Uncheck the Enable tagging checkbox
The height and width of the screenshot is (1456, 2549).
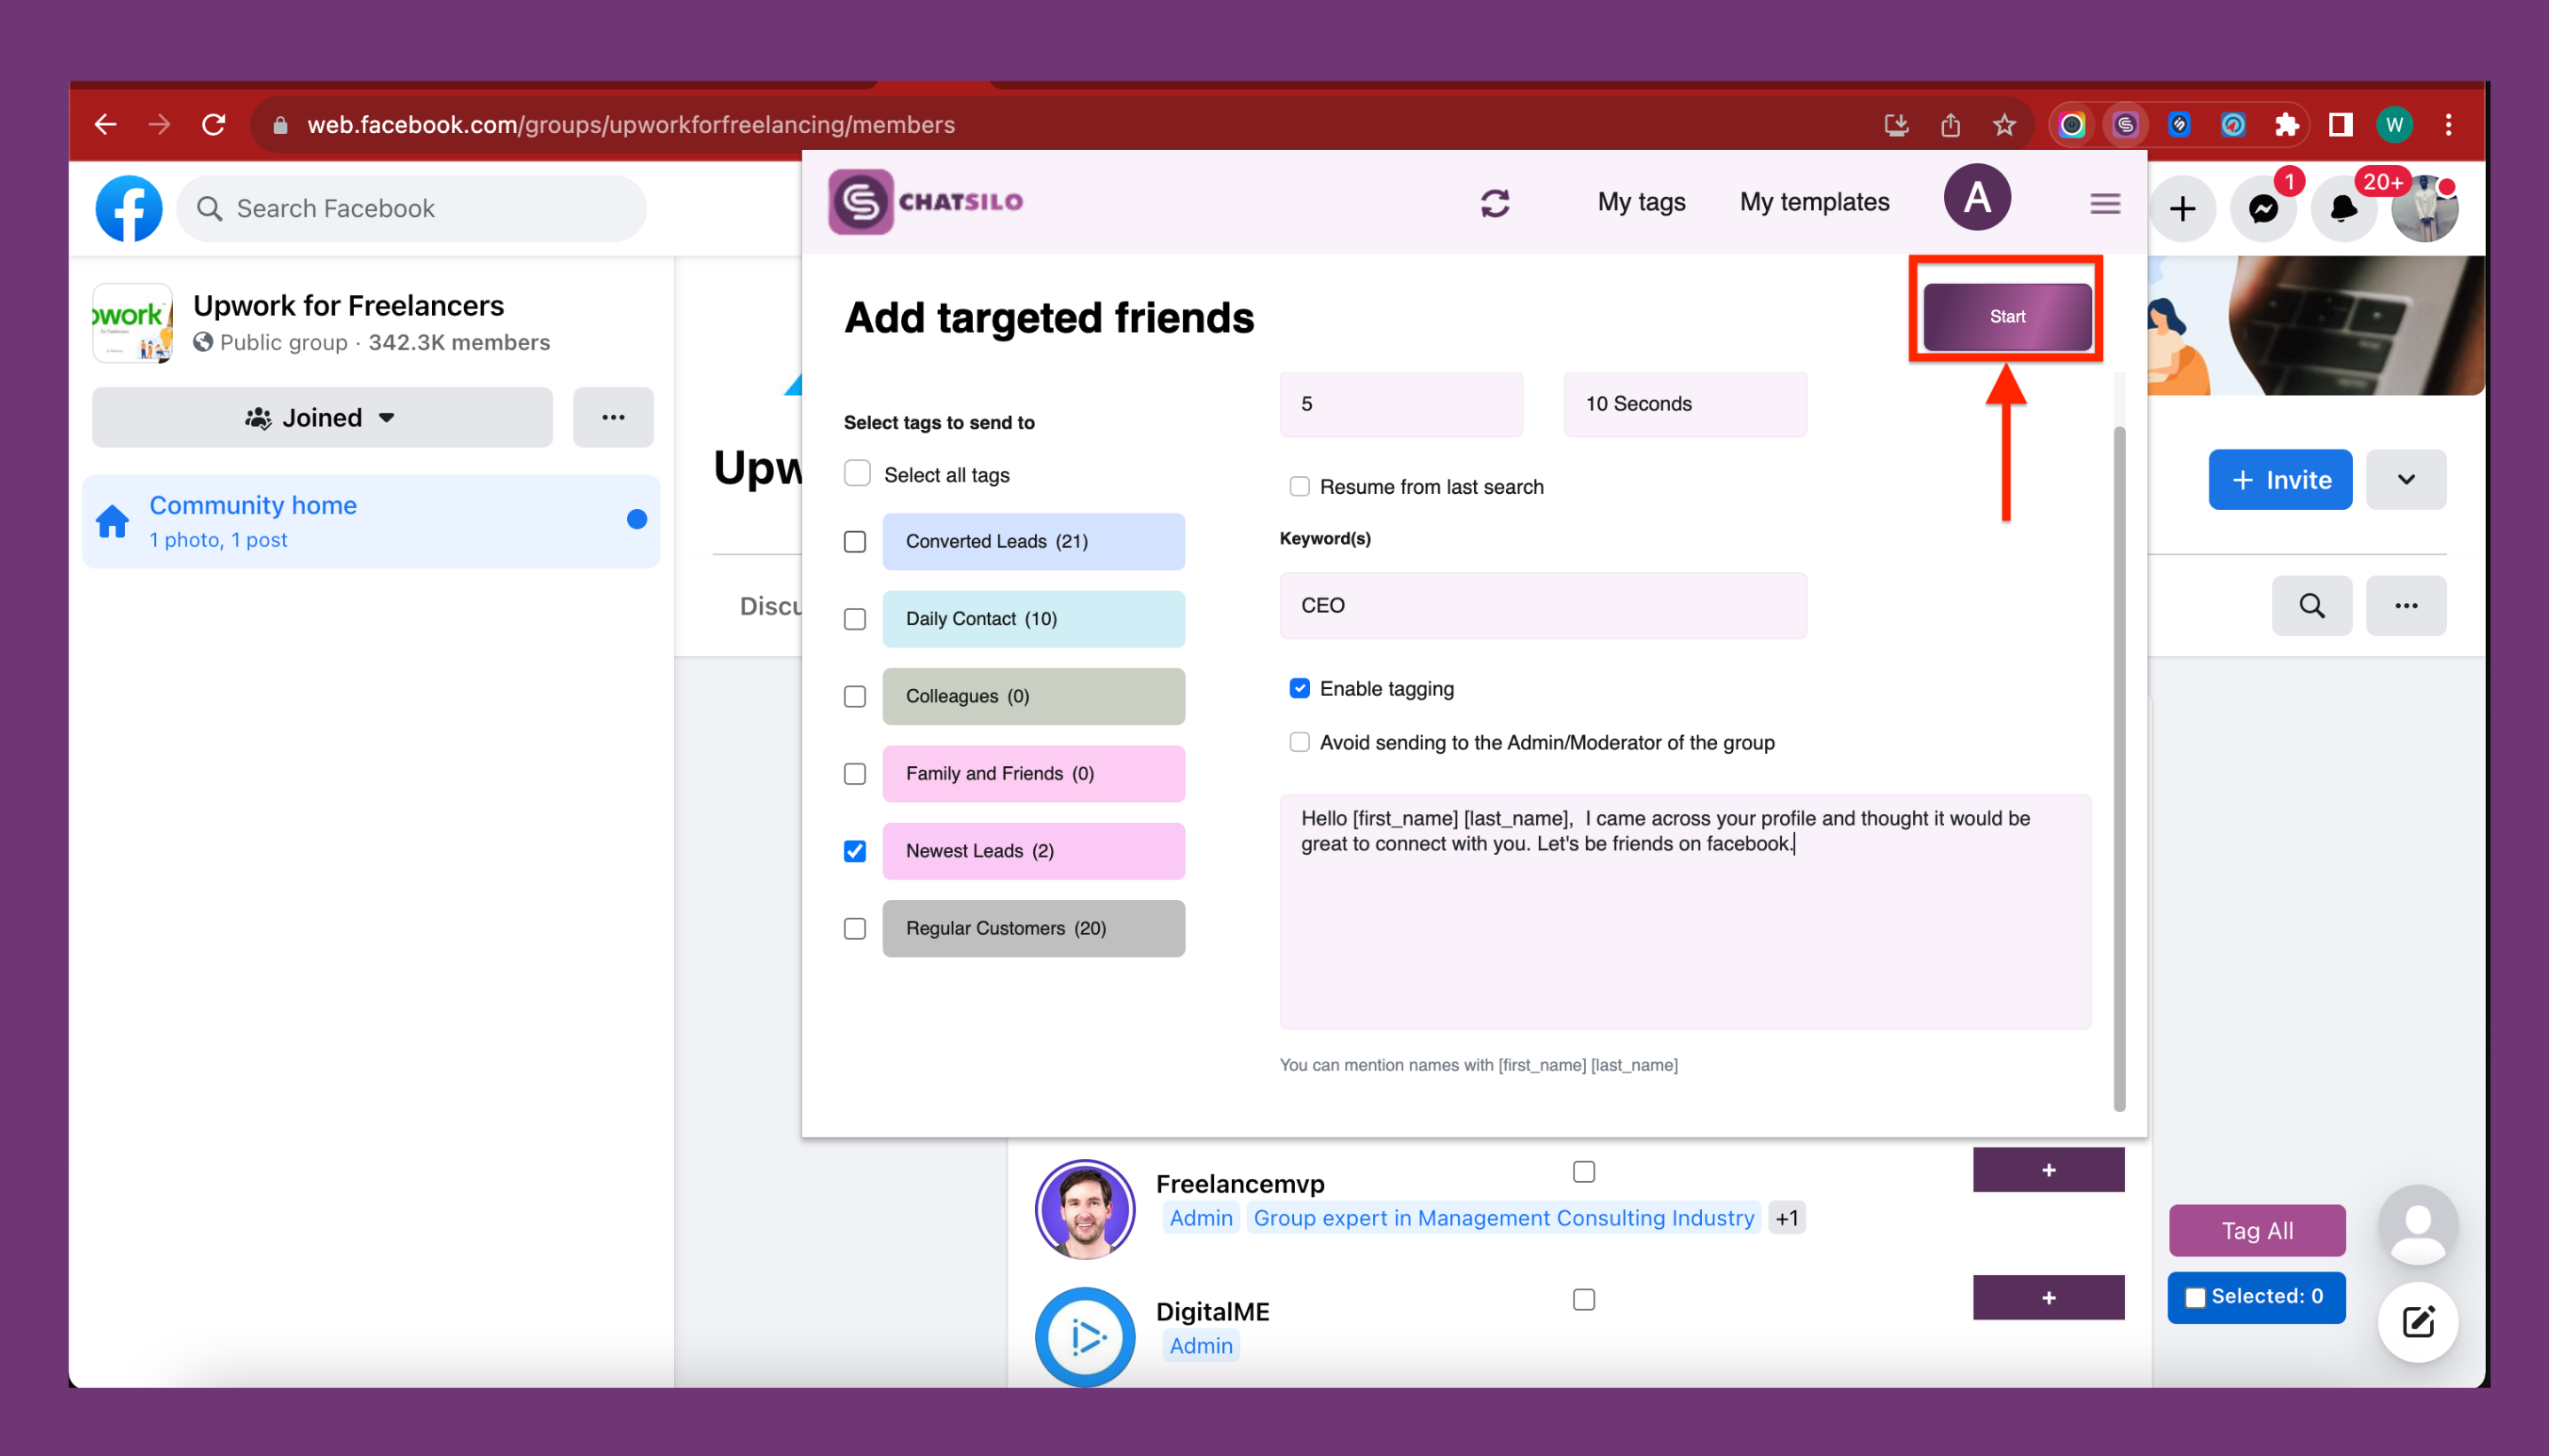click(1299, 689)
